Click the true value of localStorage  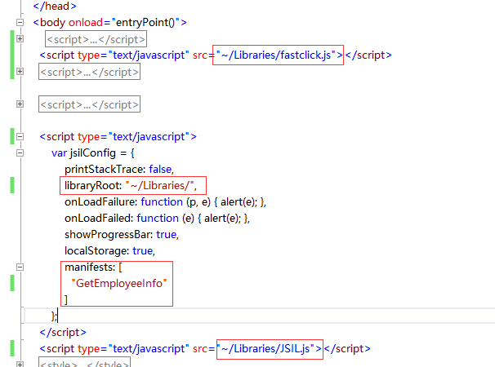143,251
